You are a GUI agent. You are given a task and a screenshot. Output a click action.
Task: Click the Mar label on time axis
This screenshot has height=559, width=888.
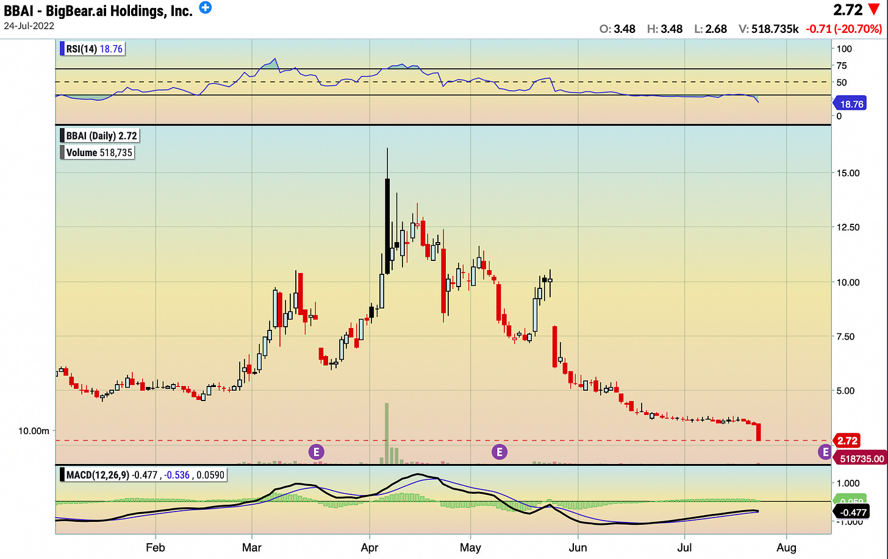[251, 547]
